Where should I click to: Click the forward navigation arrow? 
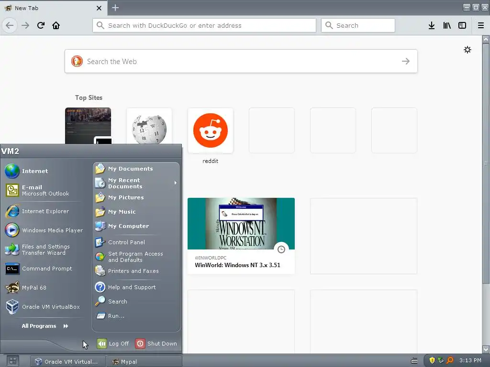pos(25,25)
